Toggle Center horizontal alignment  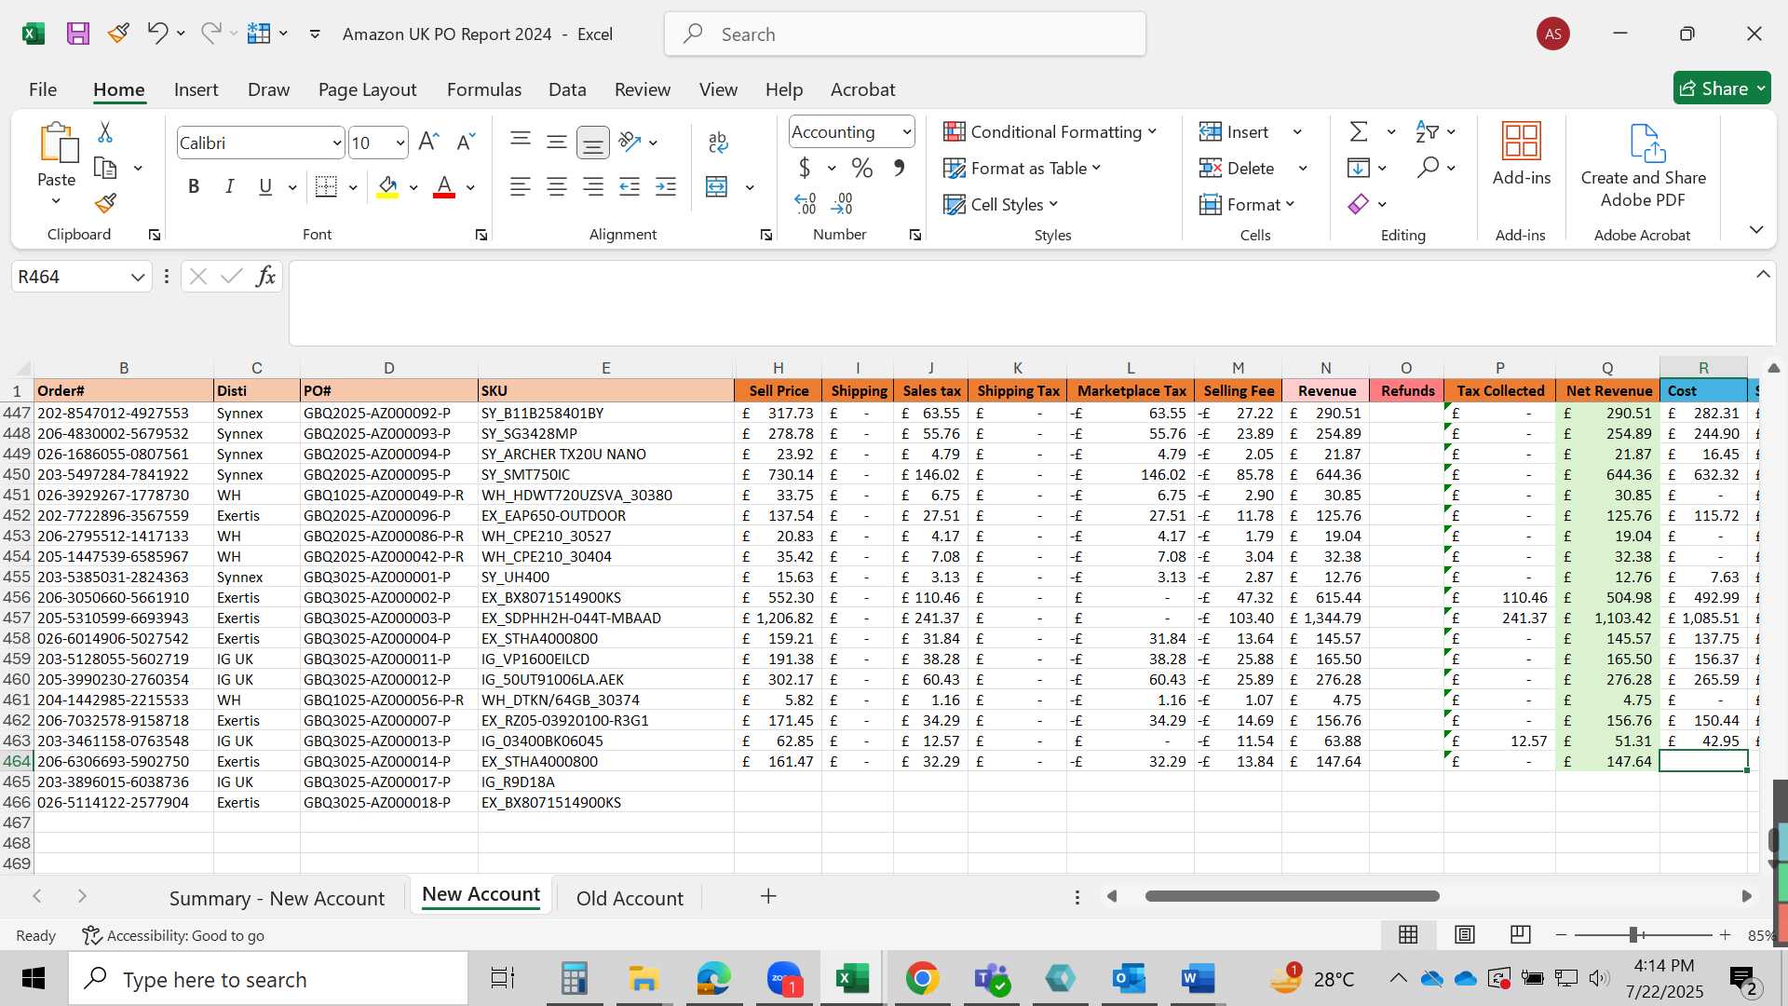coord(557,187)
